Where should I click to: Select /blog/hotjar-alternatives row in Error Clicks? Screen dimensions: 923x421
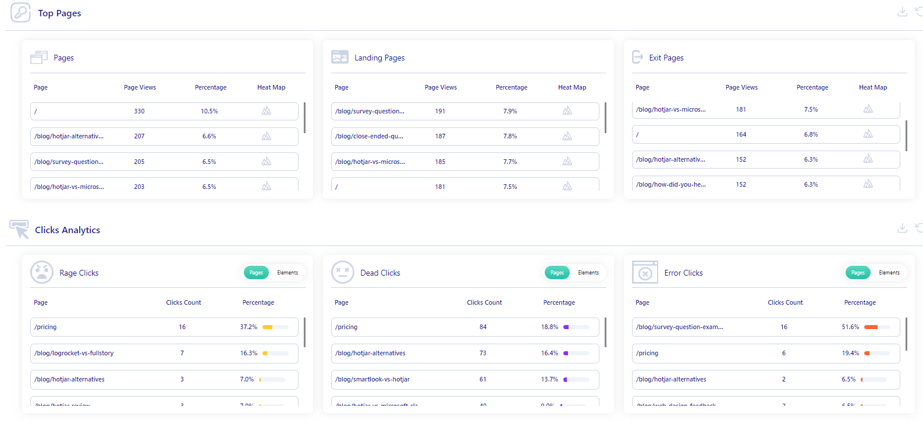766,379
